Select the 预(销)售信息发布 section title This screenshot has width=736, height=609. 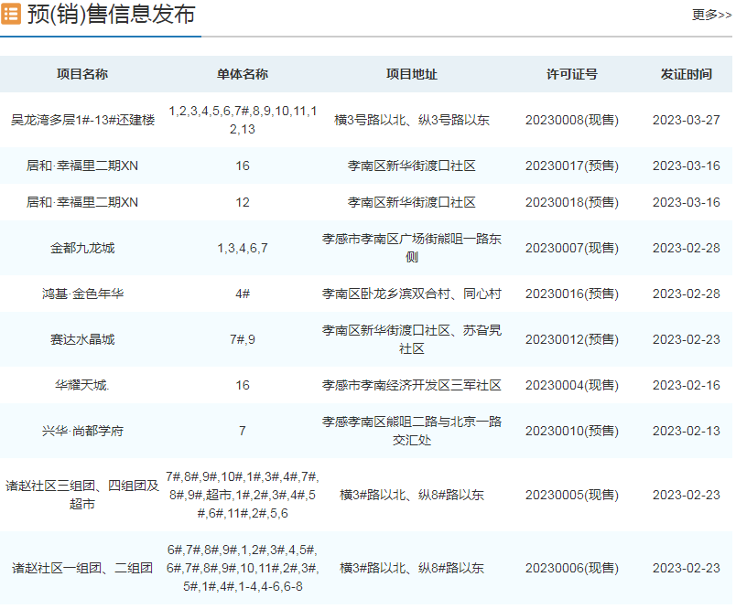click(111, 16)
